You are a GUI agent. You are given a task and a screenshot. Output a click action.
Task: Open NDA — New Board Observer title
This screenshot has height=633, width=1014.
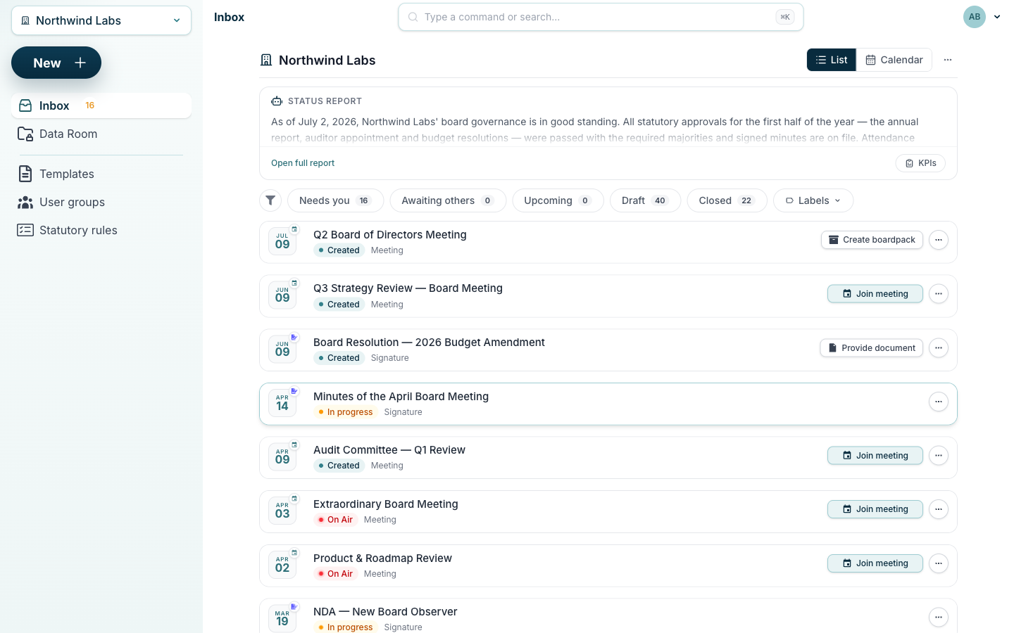(x=385, y=612)
